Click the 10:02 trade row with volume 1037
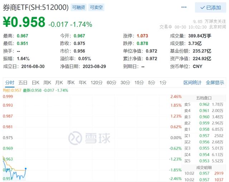This screenshot has width=229, height=182. click(x=204, y=180)
